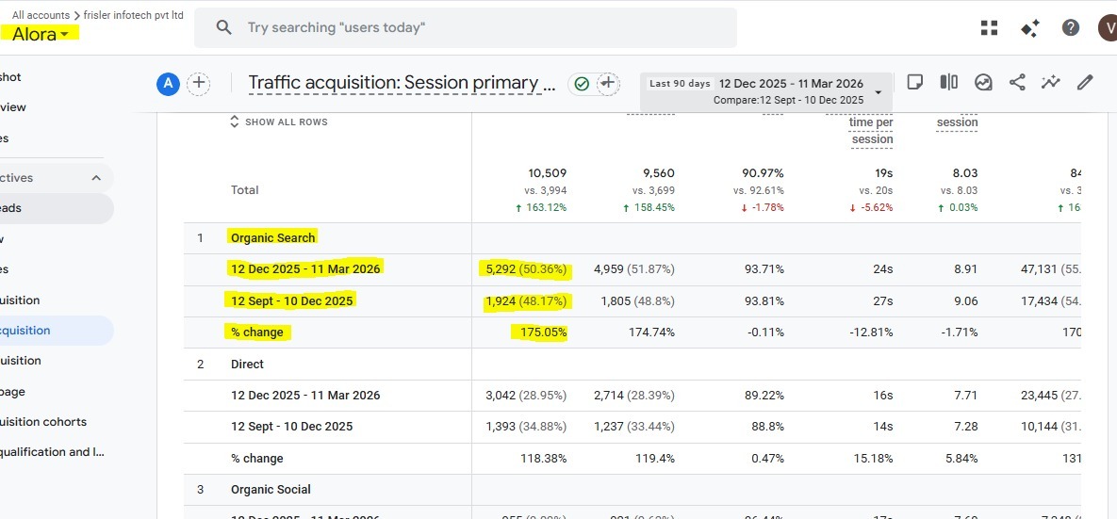Open the Insights trend line icon
The height and width of the screenshot is (519, 1117).
1051,83
